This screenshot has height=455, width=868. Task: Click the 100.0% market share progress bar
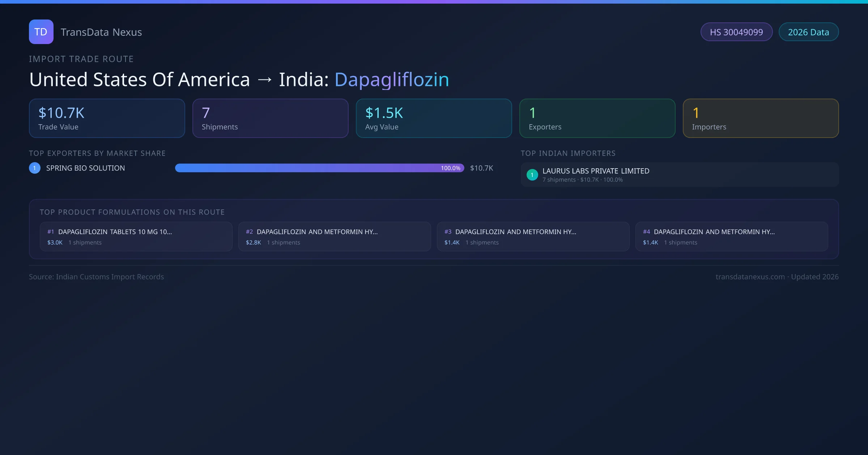pyautogui.click(x=320, y=168)
